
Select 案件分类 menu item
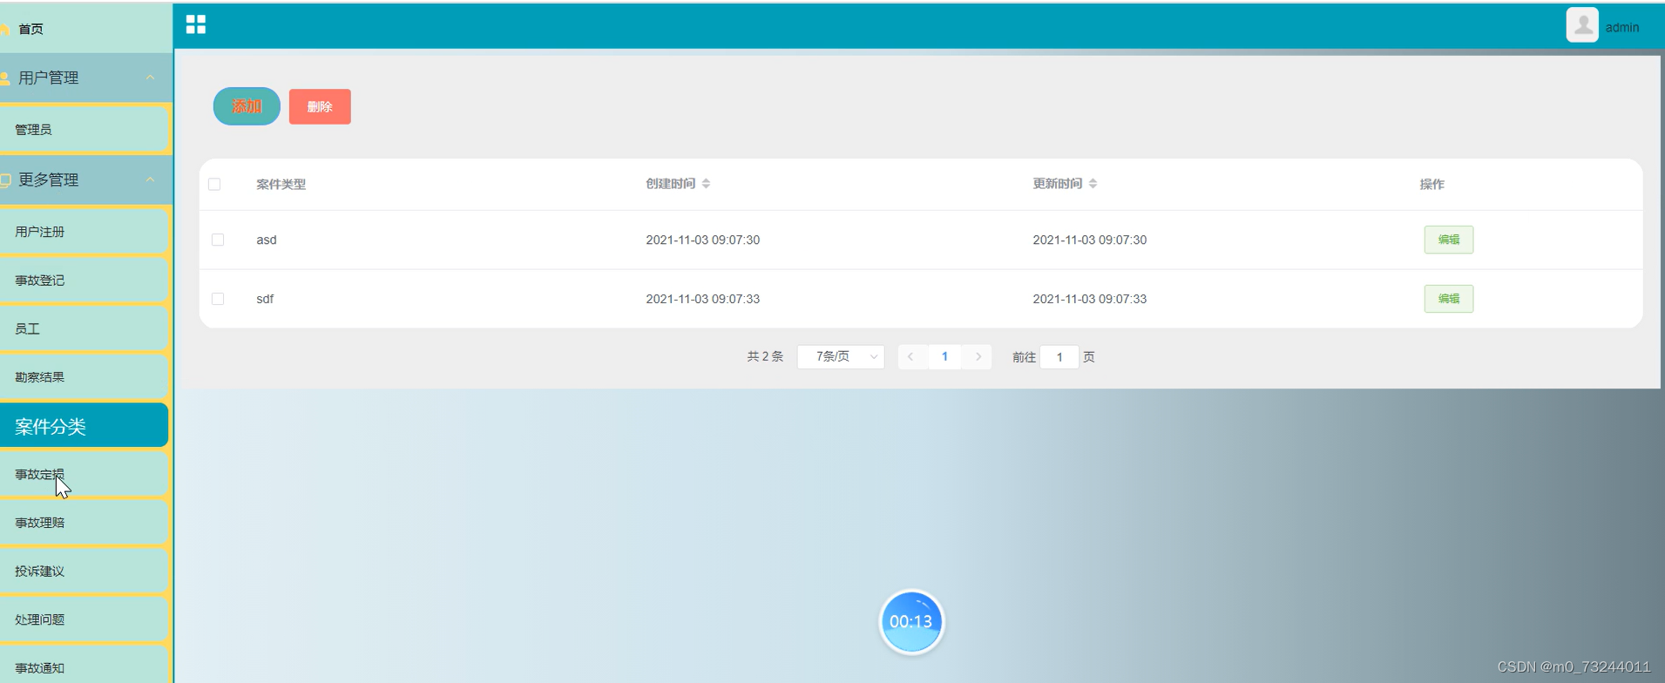tap(84, 426)
